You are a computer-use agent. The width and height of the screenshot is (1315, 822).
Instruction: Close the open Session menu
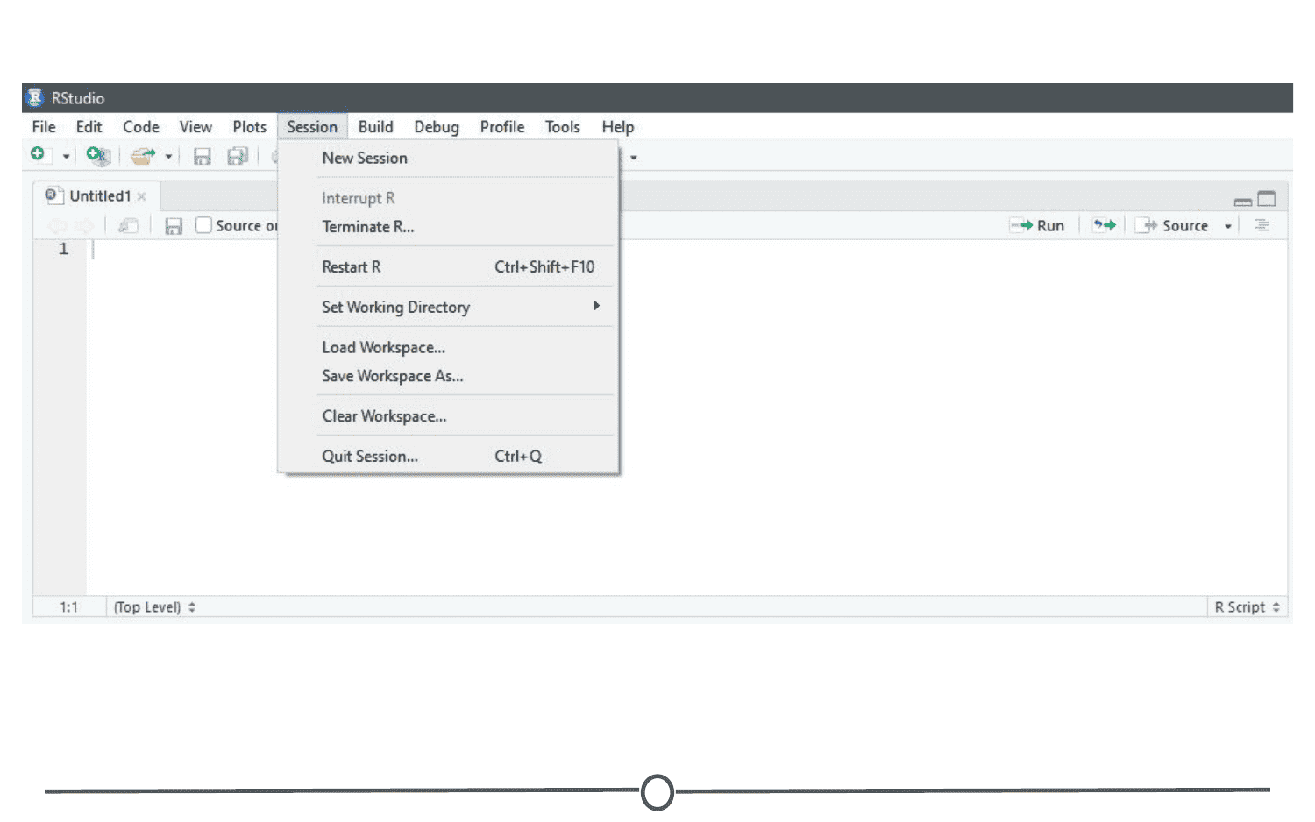pyautogui.click(x=312, y=127)
